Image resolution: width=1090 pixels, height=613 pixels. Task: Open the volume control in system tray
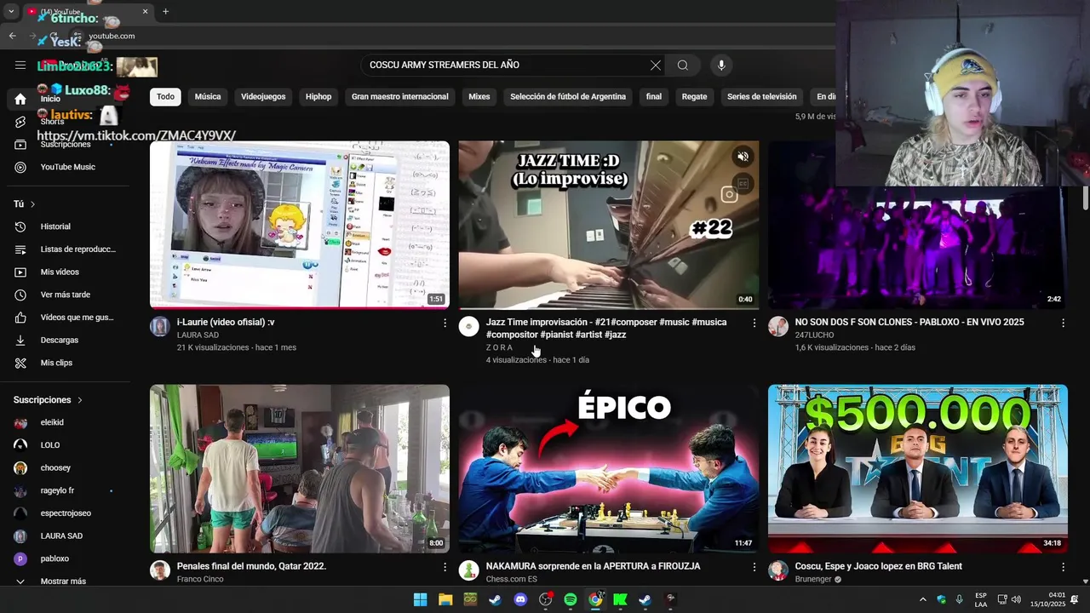pyautogui.click(x=1016, y=599)
